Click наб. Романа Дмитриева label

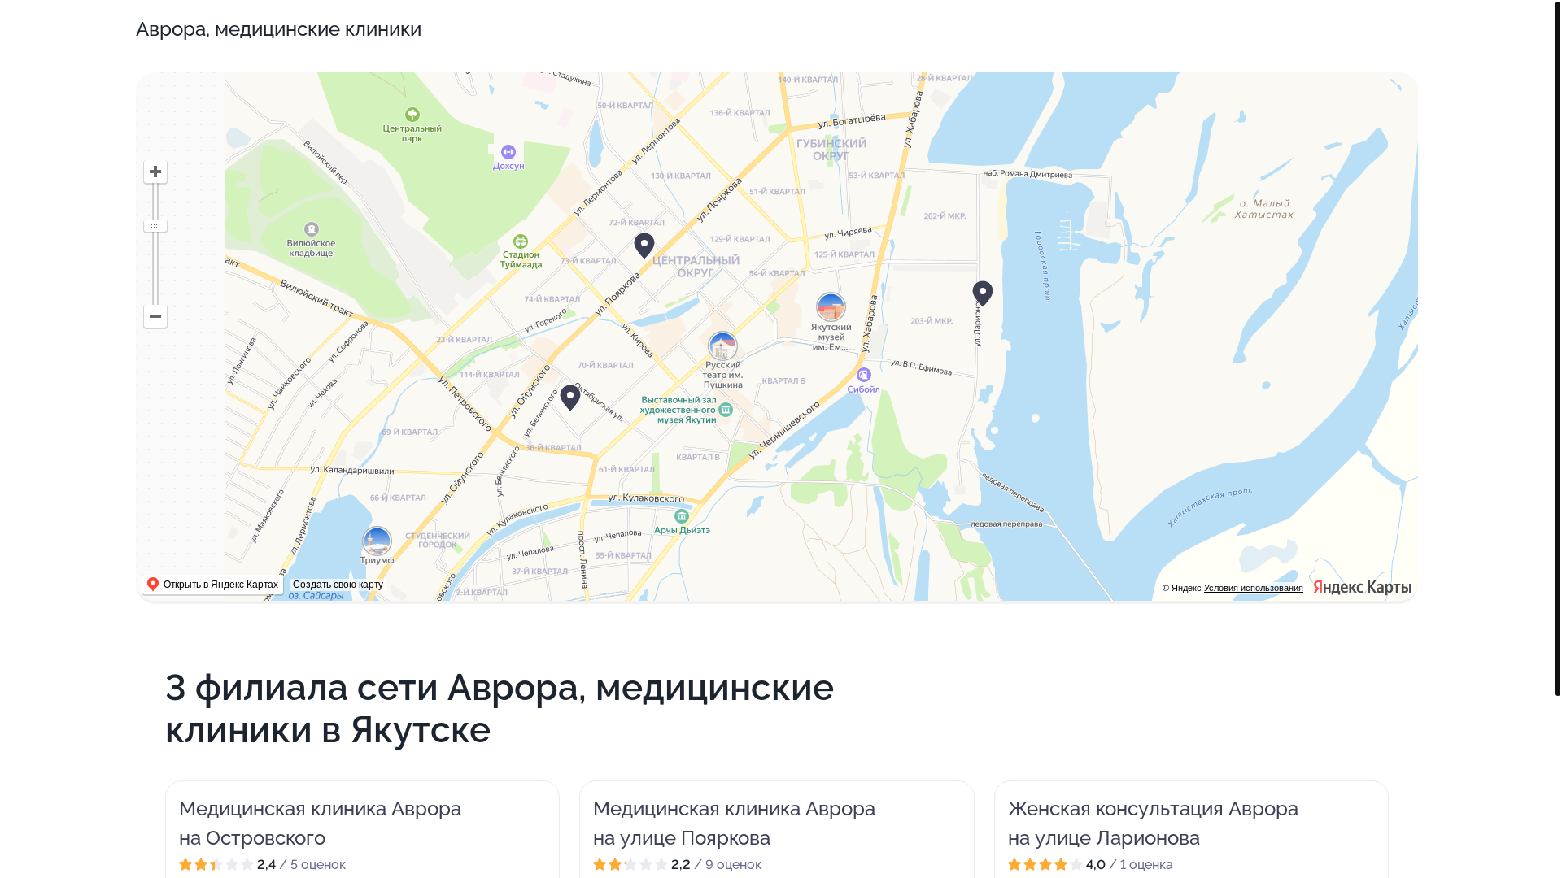[x=1028, y=174]
